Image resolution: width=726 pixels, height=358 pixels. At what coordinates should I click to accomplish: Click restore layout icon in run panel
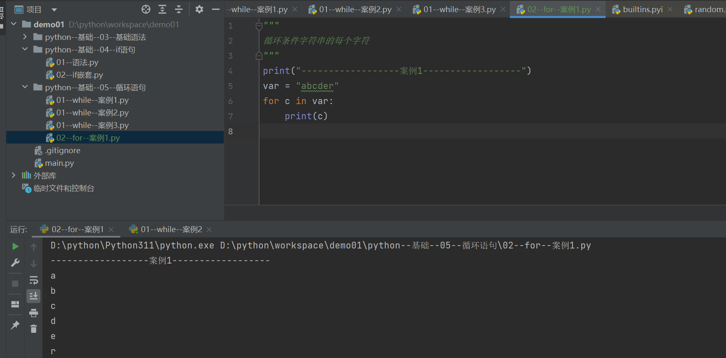tap(15, 304)
